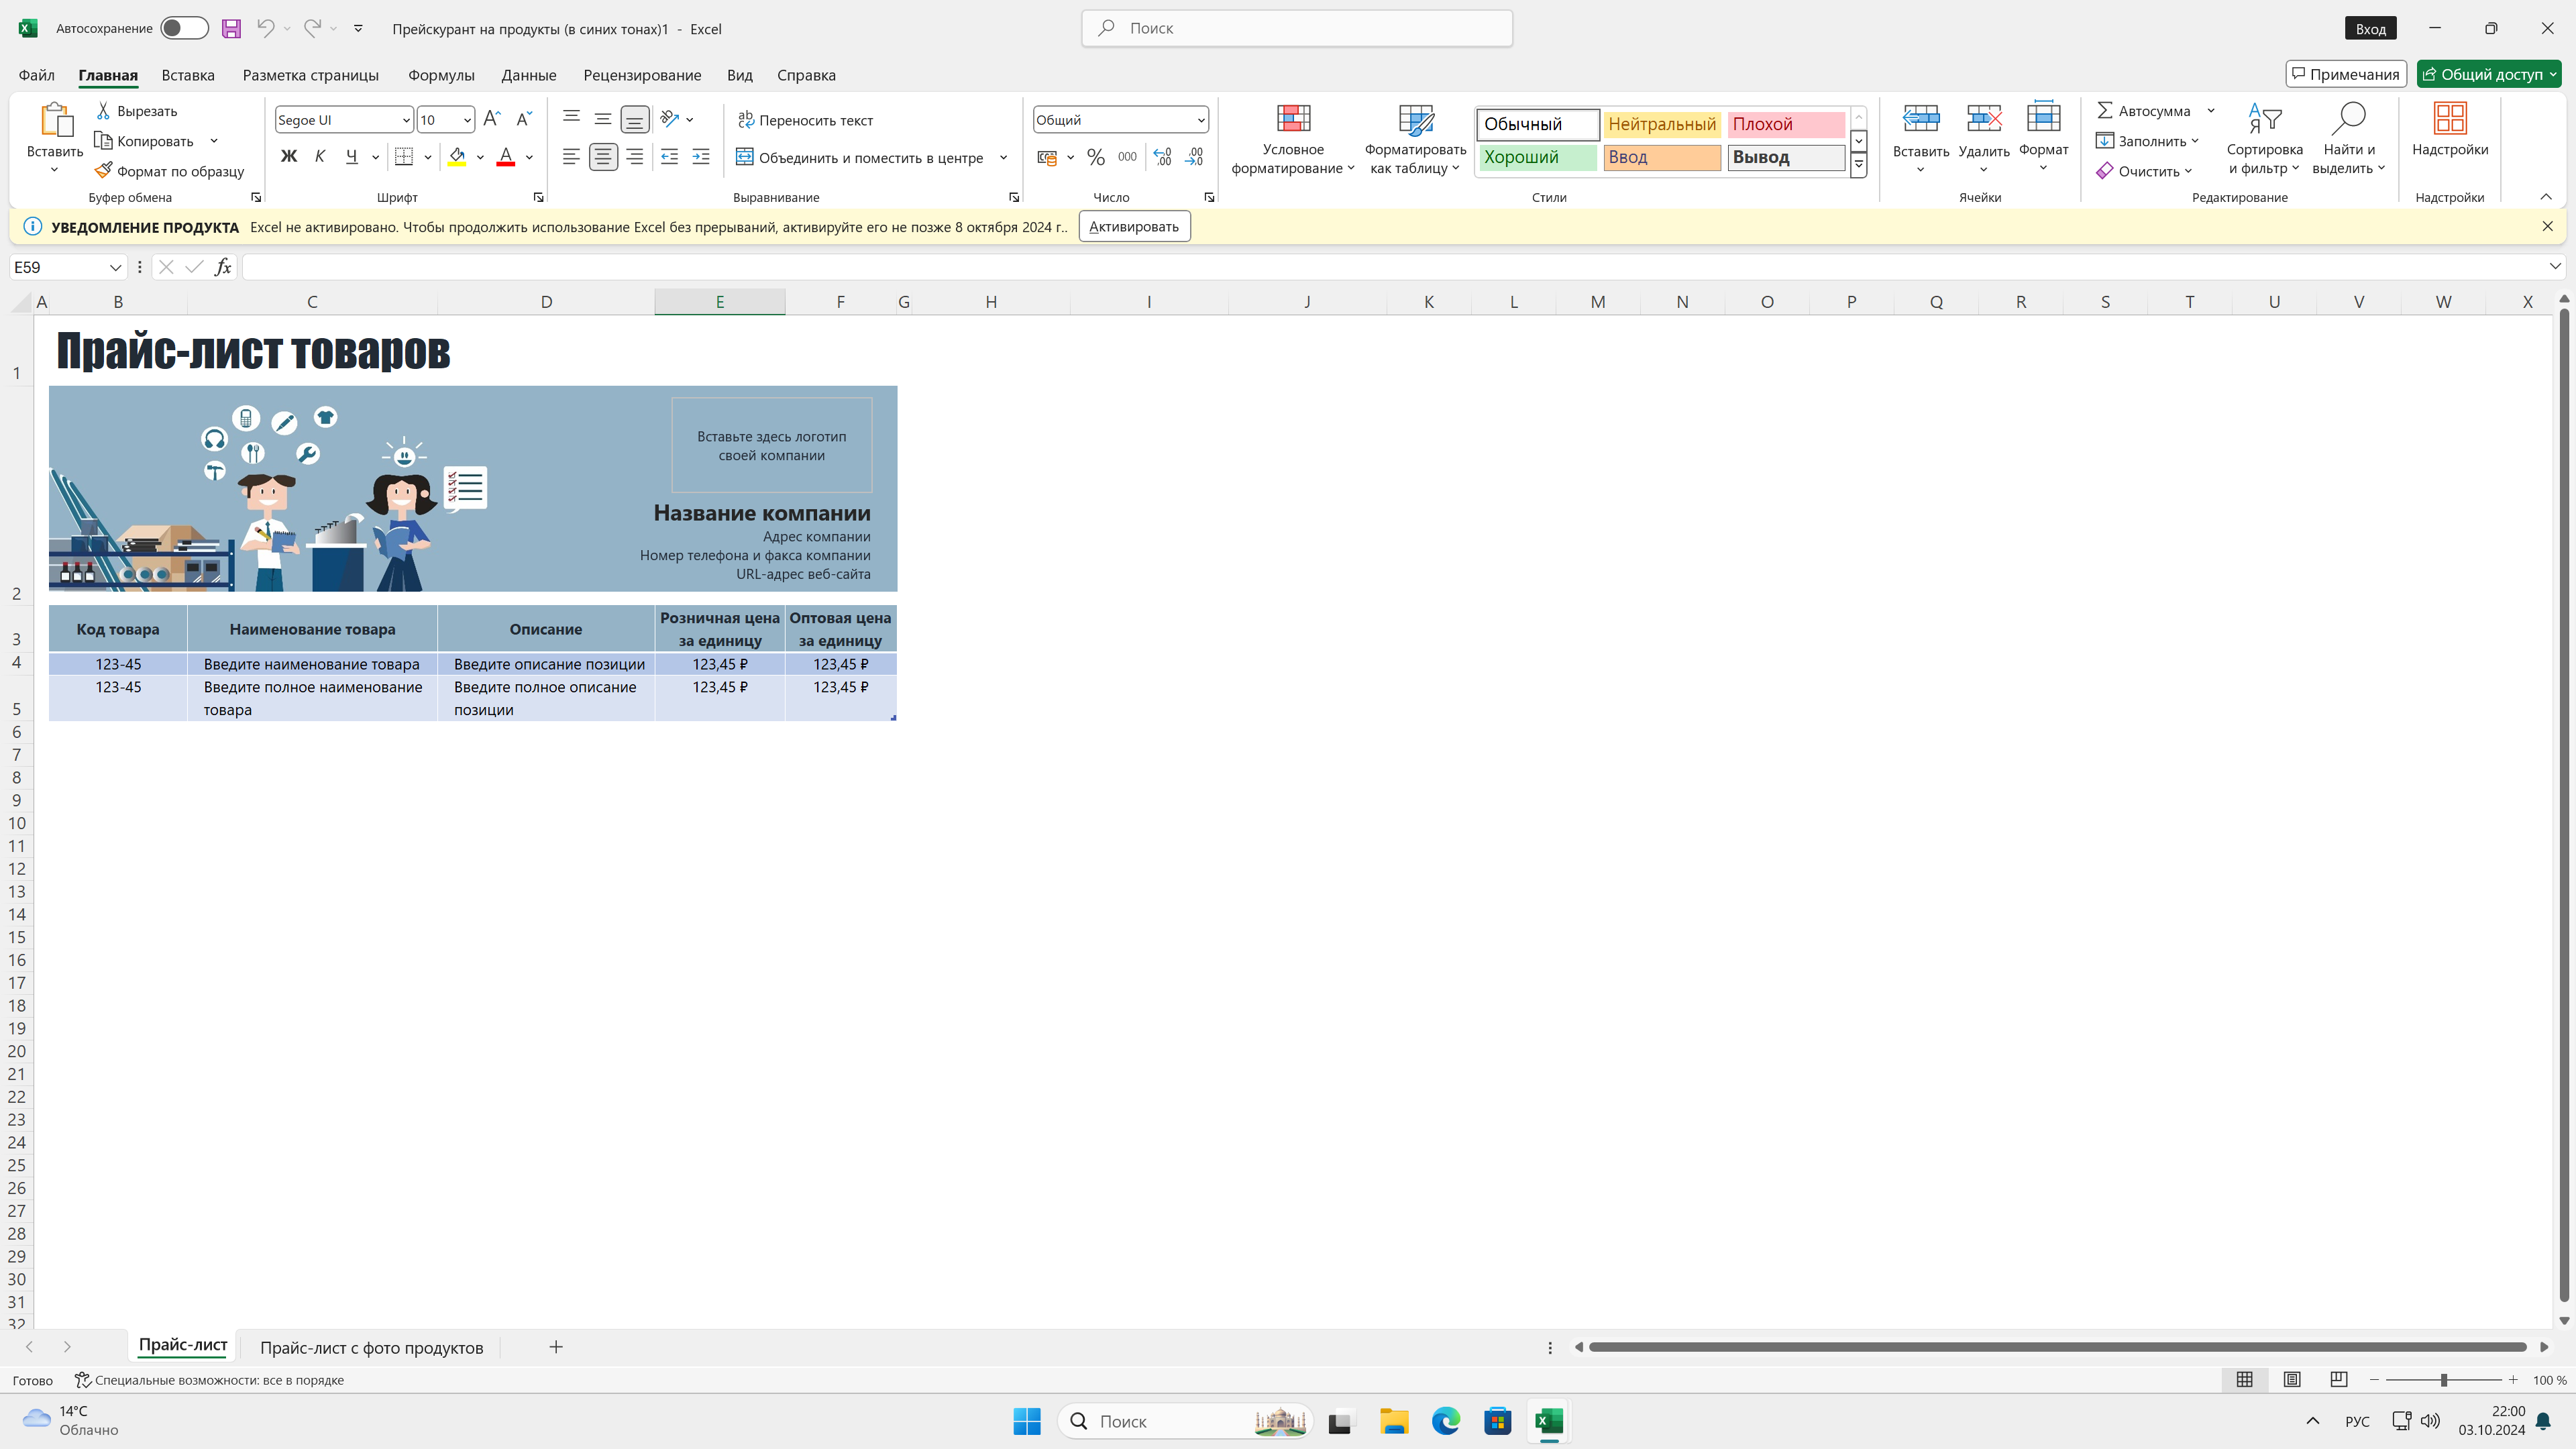Toggle center horizontal alignment
The height and width of the screenshot is (1449, 2576).
click(x=603, y=157)
